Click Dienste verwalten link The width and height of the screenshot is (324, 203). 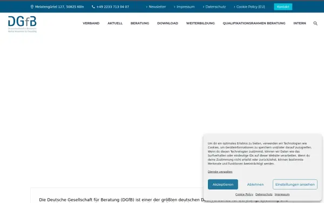pos(220,172)
